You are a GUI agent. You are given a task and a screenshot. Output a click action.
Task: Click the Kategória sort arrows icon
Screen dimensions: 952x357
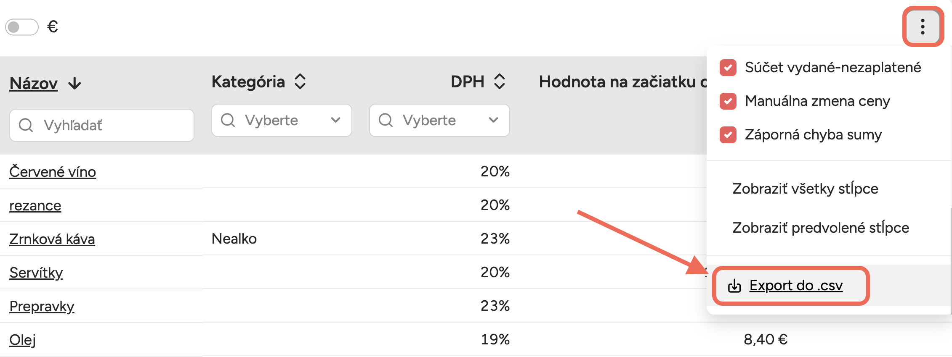point(300,81)
